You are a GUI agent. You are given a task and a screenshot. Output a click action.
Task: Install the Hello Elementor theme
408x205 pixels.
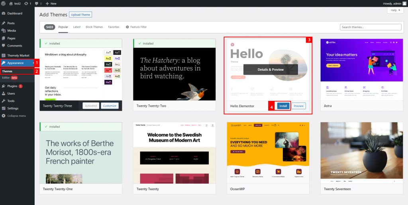pyautogui.click(x=283, y=106)
